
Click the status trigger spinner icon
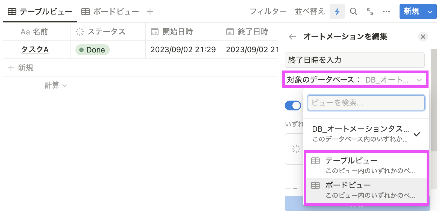click(296, 149)
